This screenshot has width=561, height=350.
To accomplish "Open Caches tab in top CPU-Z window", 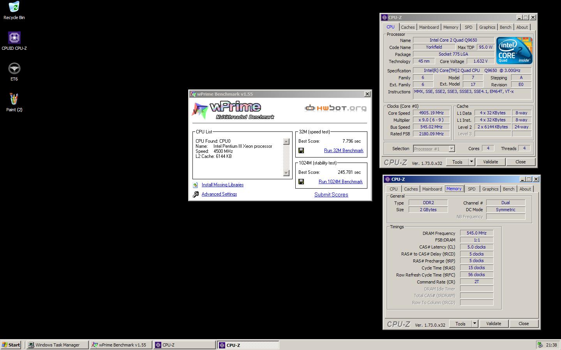I will click(408, 27).
